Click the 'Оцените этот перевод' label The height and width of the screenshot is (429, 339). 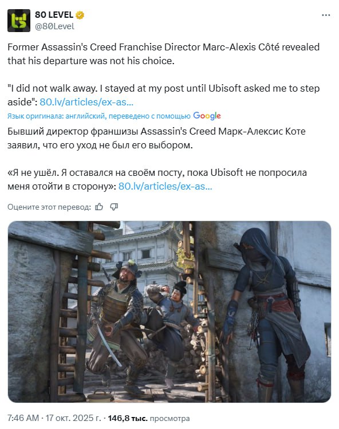pos(49,207)
